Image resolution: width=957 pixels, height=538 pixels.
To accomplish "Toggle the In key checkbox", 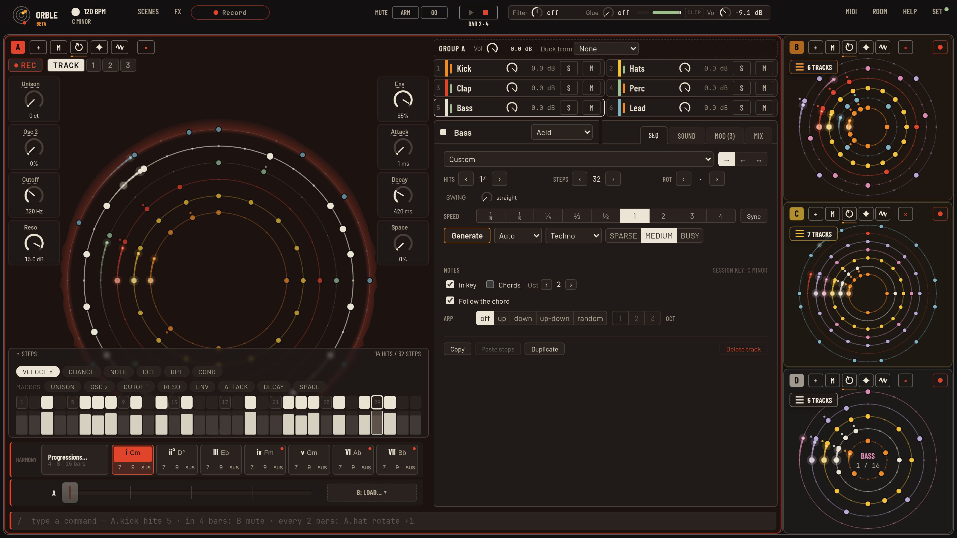I will [x=450, y=285].
